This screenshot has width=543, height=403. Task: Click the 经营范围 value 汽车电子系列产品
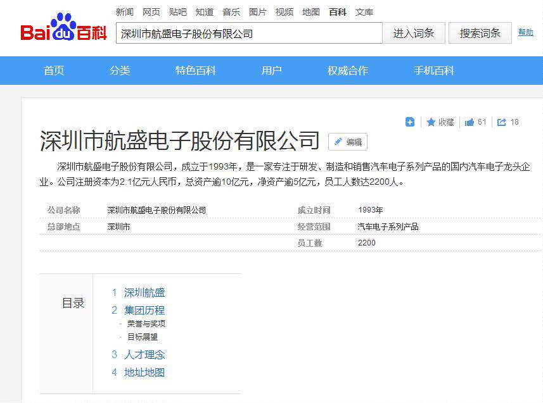coord(388,226)
